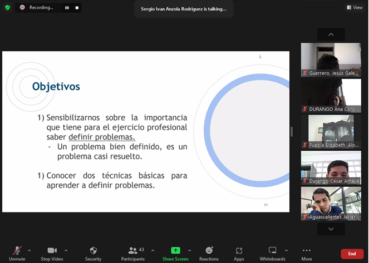Click muted mic icon on Guerrero's video
The height and width of the screenshot is (263, 369).
click(x=305, y=73)
